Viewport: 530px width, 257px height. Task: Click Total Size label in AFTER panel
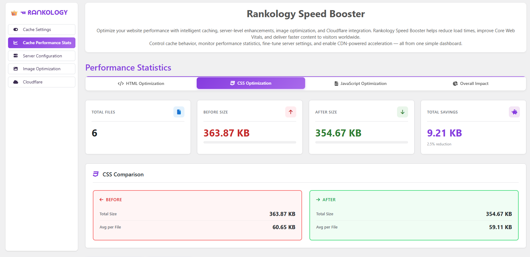click(325, 214)
